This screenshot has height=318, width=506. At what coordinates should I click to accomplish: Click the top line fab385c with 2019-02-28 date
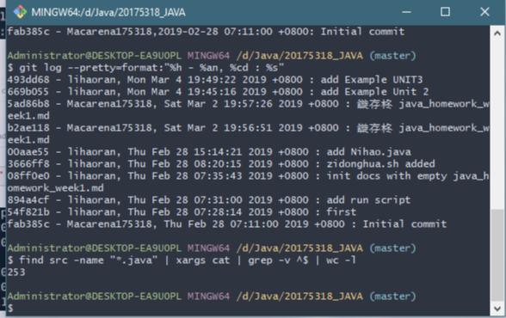tap(206, 32)
